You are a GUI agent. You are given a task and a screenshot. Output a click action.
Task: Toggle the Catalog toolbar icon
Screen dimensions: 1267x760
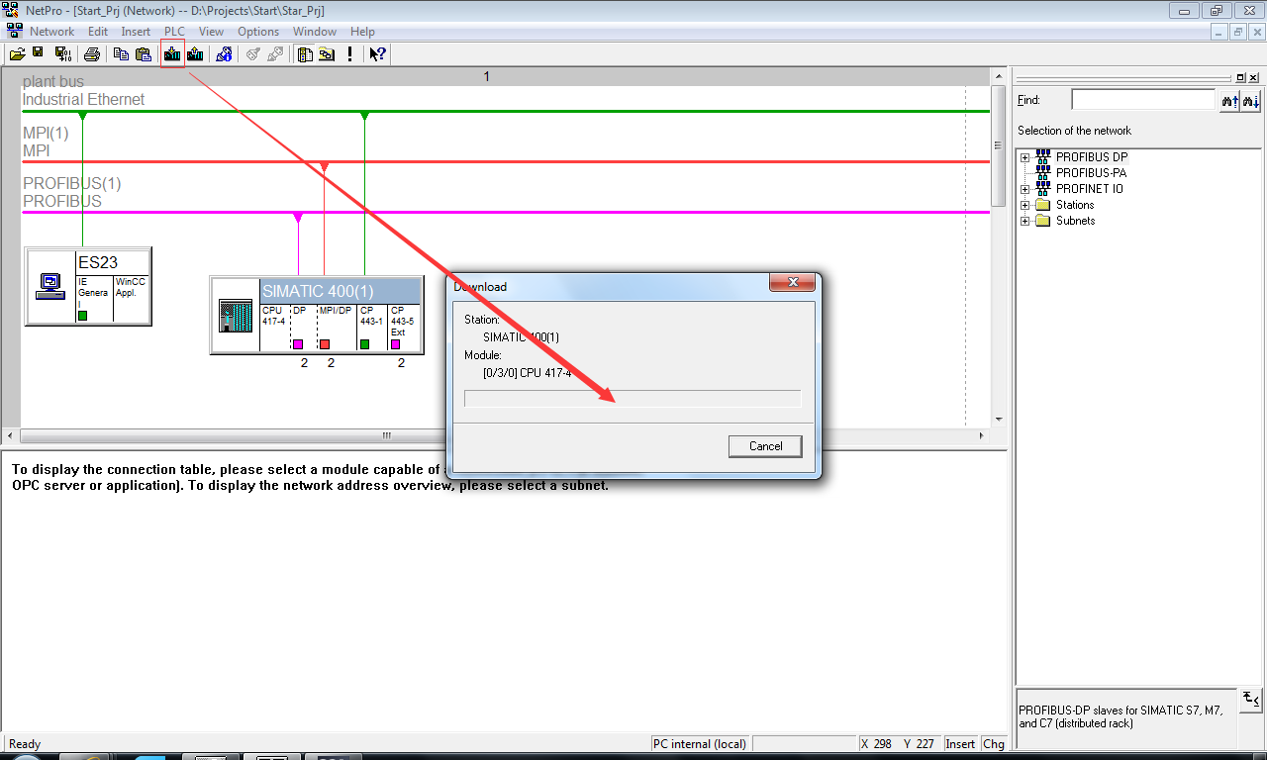tap(305, 53)
